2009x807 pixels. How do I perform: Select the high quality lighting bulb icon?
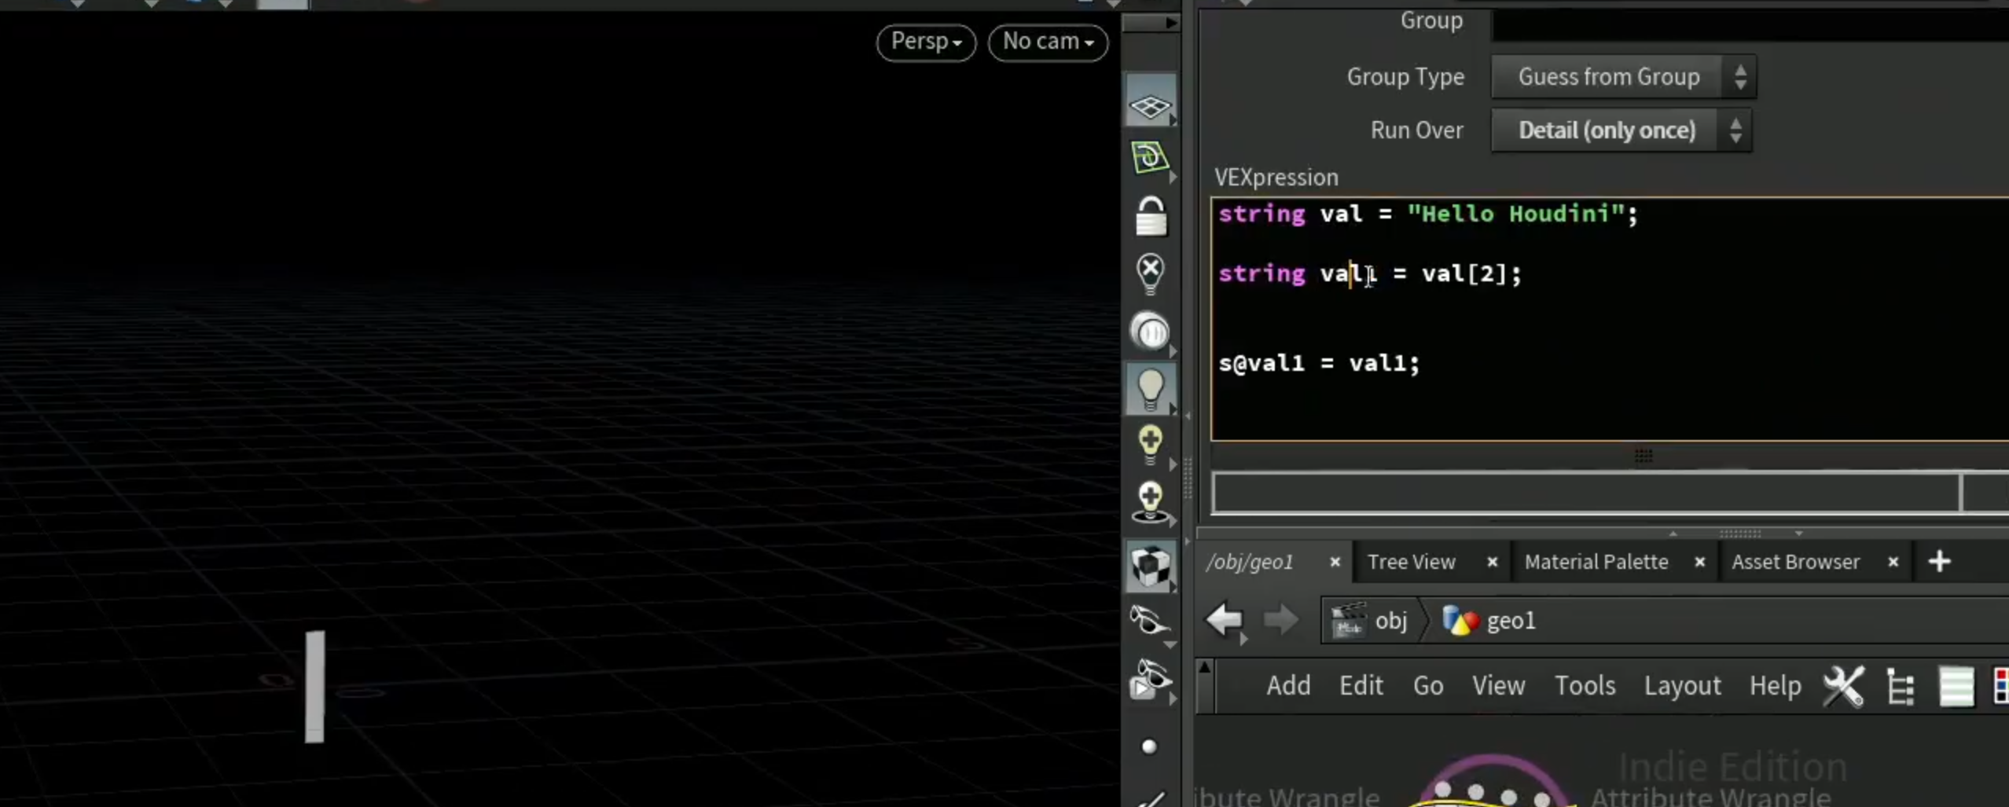1150,445
